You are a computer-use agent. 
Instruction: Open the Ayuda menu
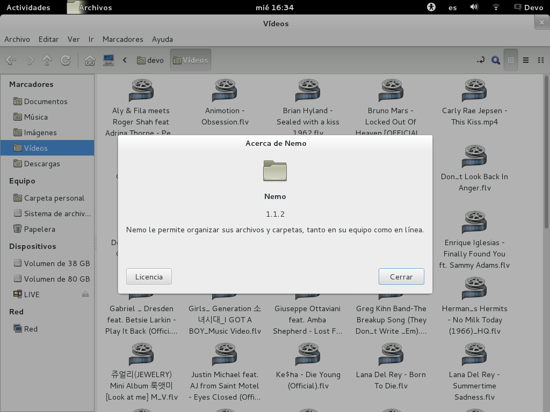pos(162,39)
